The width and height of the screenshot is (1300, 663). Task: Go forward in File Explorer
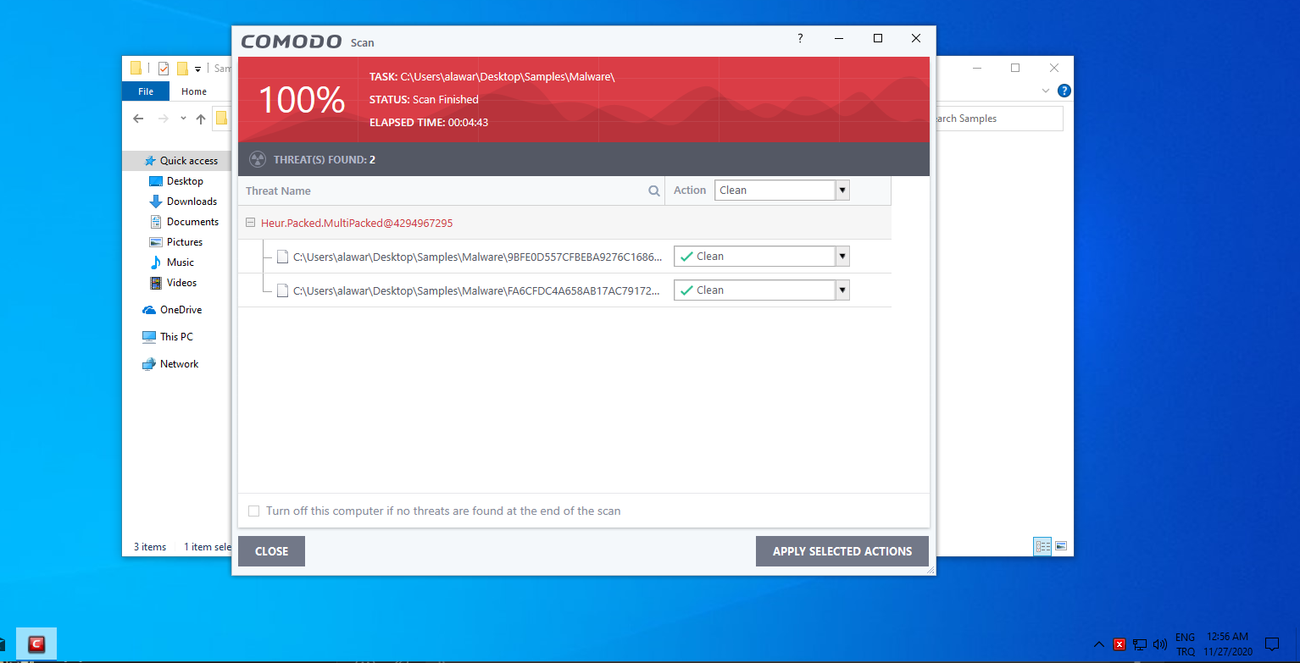pyautogui.click(x=164, y=119)
